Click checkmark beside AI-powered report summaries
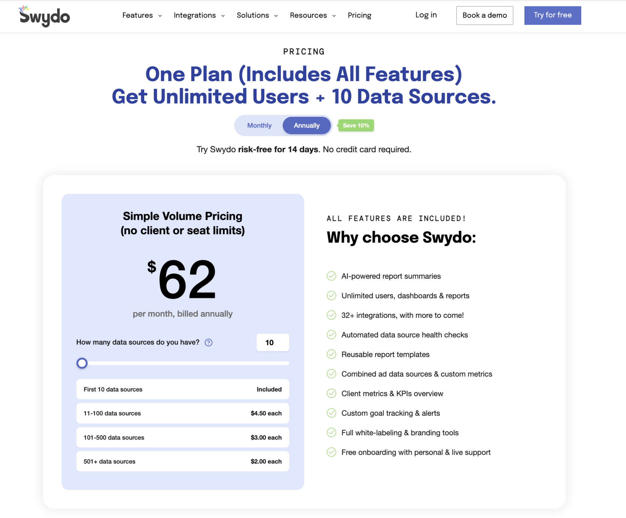This screenshot has height=518, width=626. point(331,276)
